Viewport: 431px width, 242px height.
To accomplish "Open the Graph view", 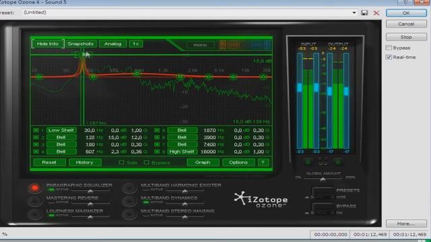I will [x=203, y=163].
